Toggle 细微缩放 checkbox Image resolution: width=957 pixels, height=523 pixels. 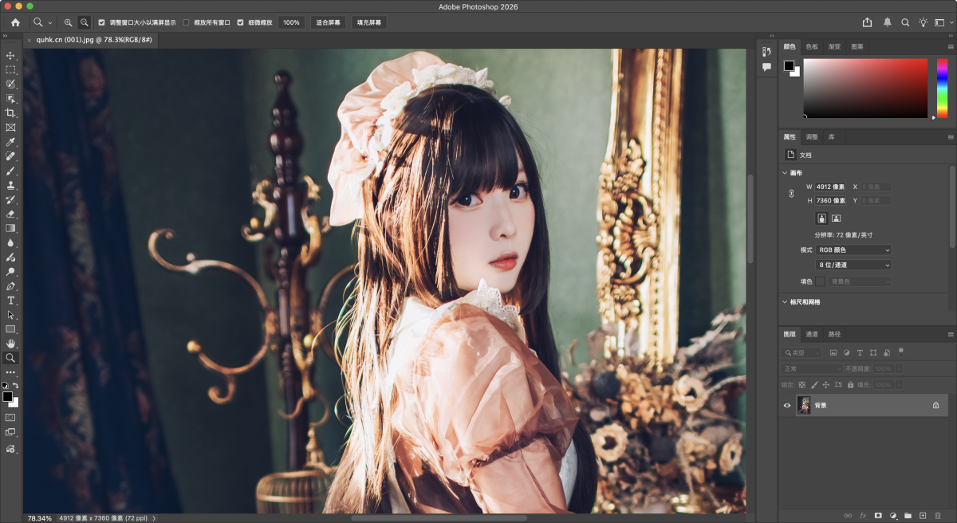[241, 22]
